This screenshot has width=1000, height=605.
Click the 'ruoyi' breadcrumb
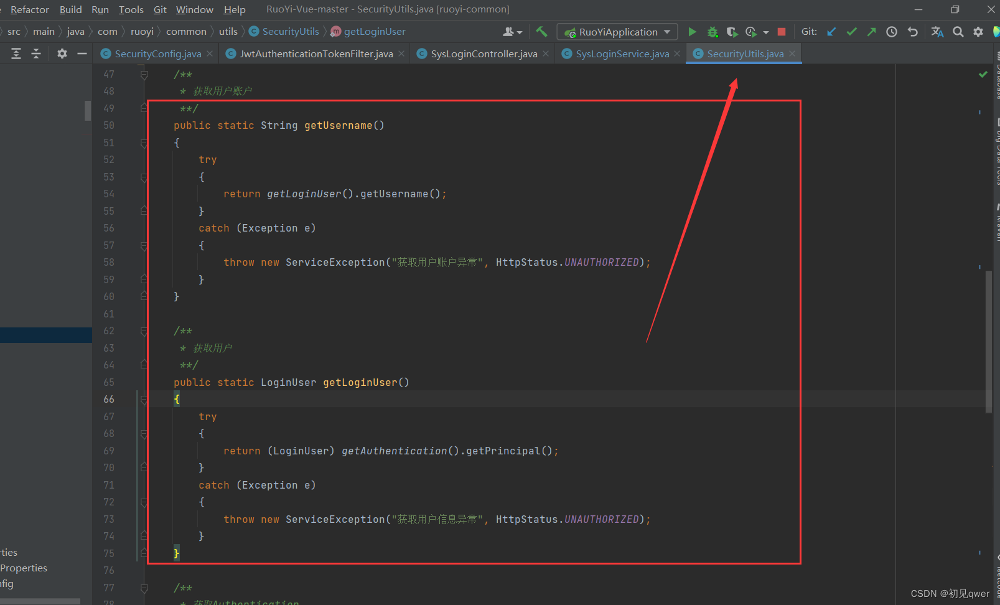(142, 31)
